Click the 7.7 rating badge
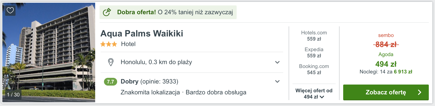Image resolution: width=435 pixels, height=106 pixels. coord(110,82)
